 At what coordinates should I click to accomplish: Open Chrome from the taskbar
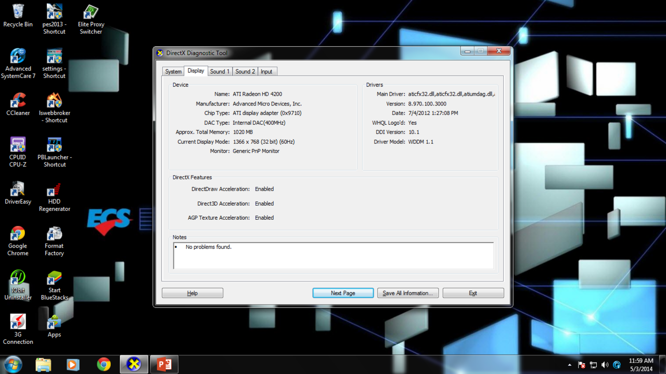[x=104, y=365]
